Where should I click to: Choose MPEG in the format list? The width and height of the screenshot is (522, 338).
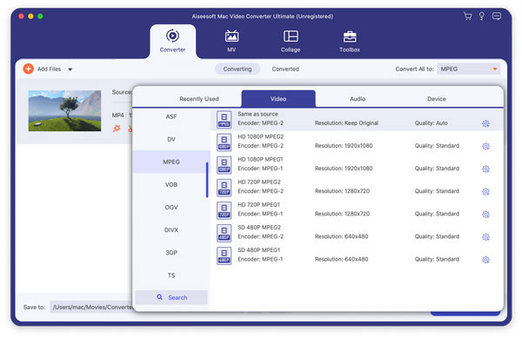pos(171,162)
